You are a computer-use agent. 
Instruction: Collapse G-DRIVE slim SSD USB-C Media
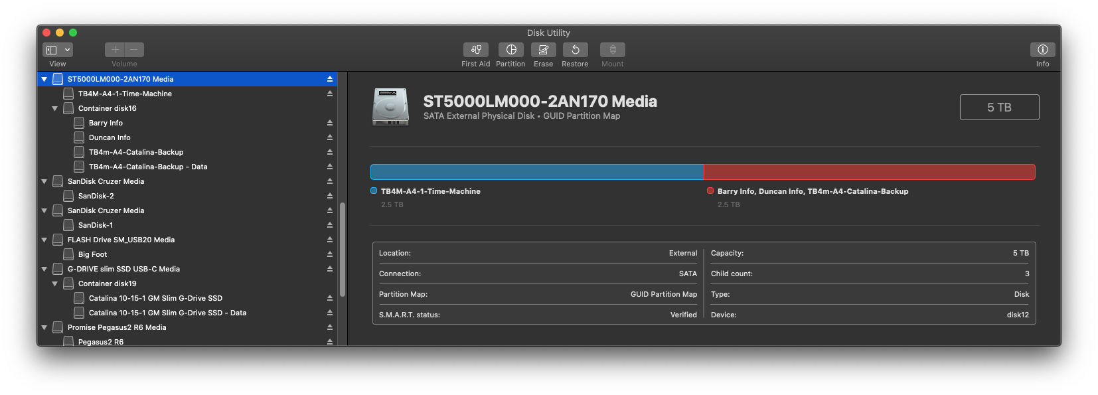(x=44, y=269)
